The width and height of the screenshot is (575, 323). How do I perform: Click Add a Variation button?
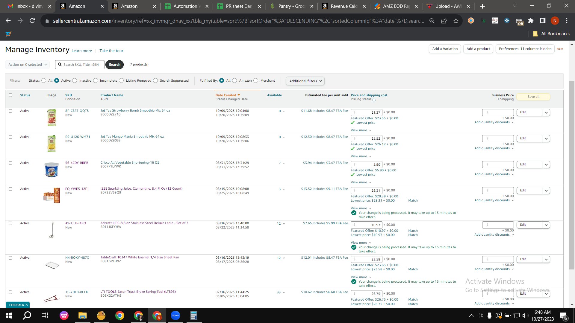445,49
